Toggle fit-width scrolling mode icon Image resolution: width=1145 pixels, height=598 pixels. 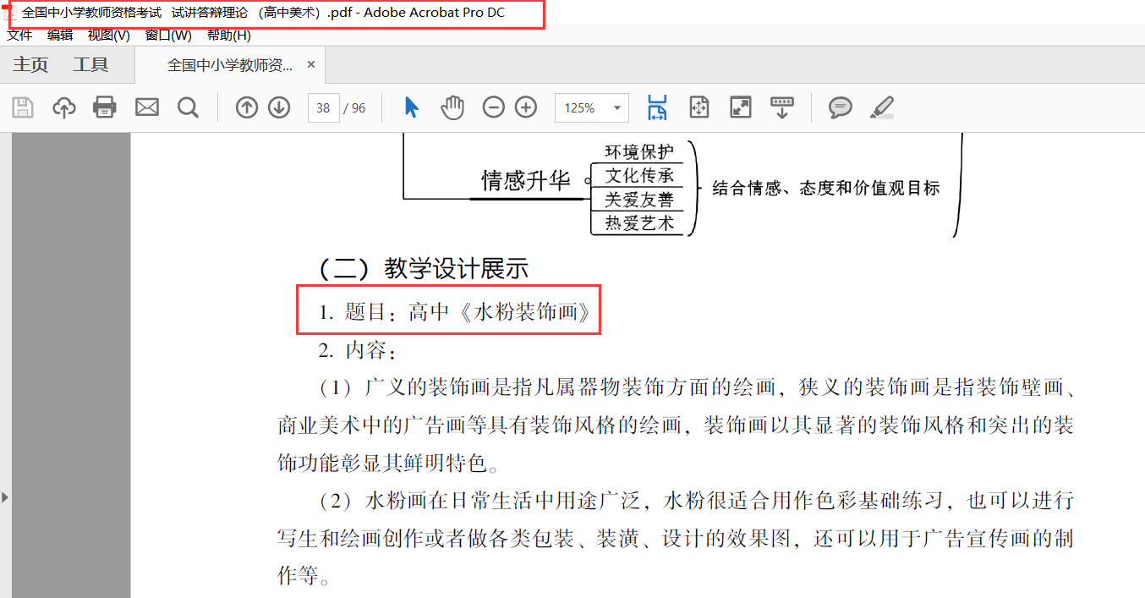click(657, 107)
